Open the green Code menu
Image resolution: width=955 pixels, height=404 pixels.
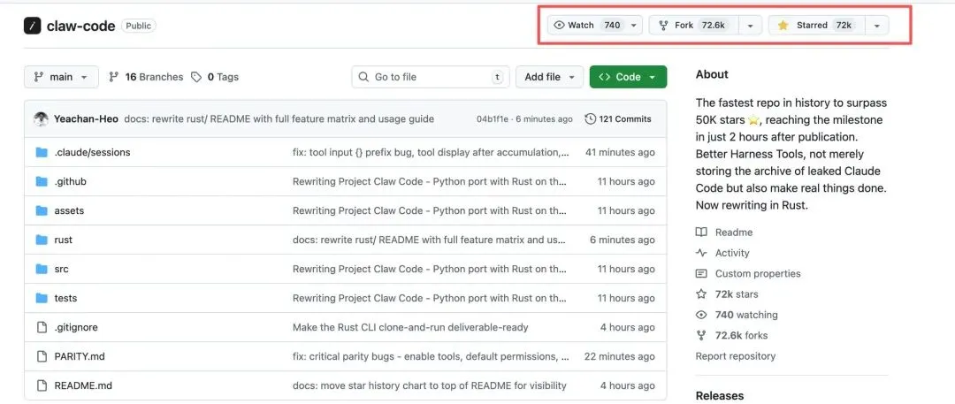628,77
